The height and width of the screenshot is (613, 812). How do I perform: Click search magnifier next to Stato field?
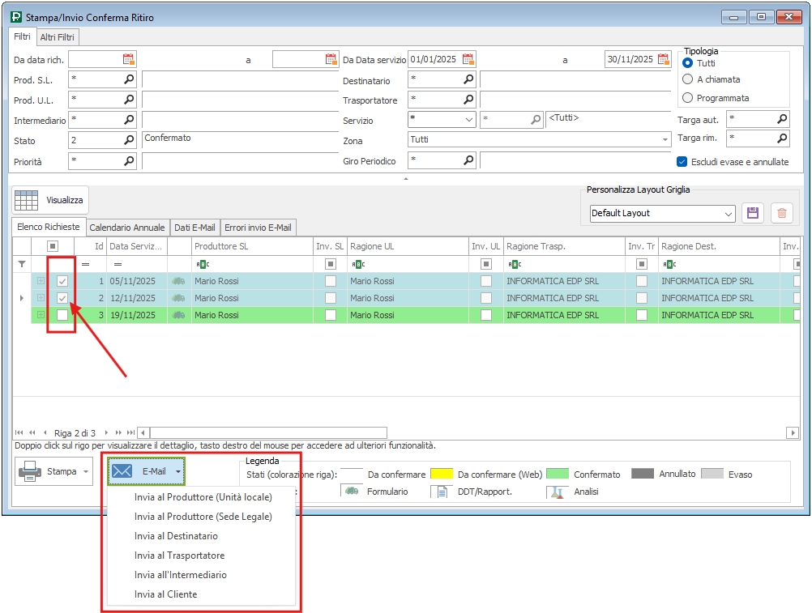[129, 140]
